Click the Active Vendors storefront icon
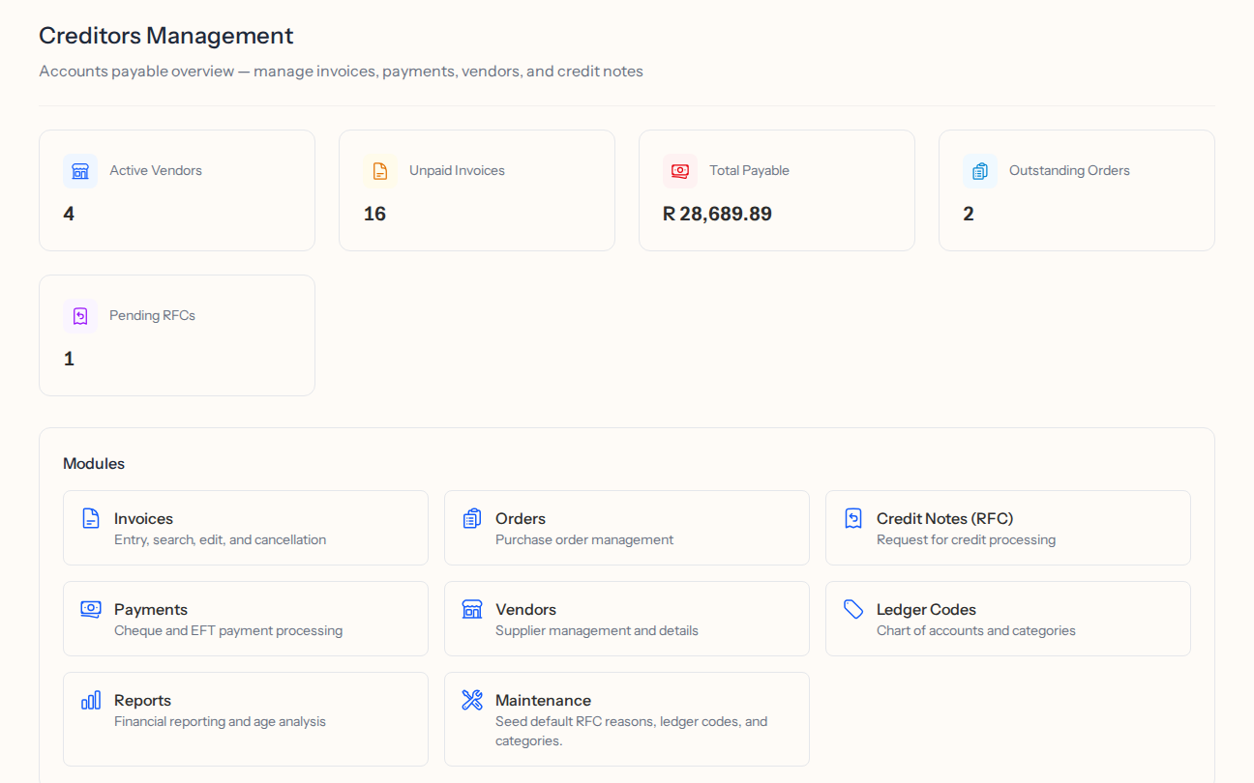 [x=80, y=171]
